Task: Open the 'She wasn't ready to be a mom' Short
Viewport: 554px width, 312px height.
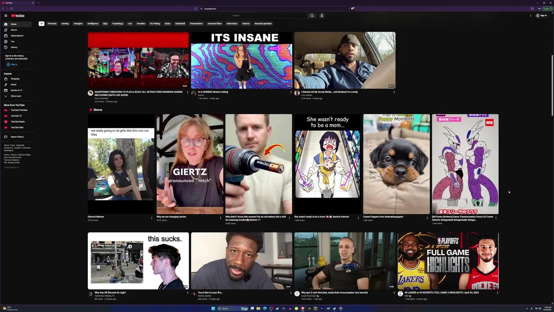Action: (328, 164)
